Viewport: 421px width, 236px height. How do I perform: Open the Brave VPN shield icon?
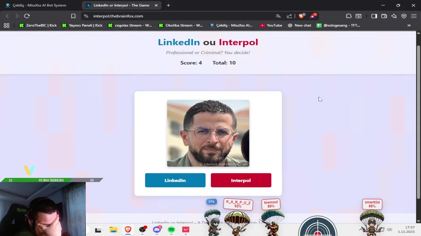point(404,16)
